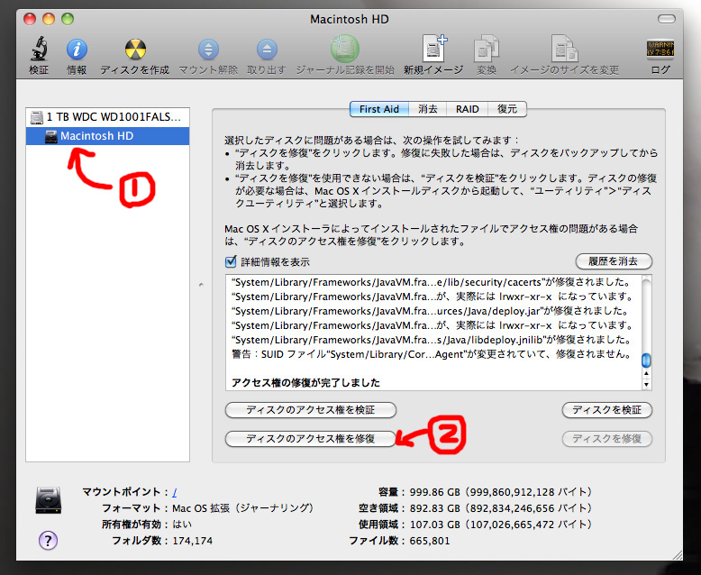
Task: Click the log scrollbar down arrow
Action: (646, 385)
